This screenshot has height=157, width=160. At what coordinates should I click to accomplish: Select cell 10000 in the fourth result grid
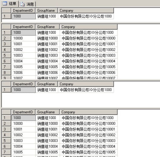tap(23, 124)
